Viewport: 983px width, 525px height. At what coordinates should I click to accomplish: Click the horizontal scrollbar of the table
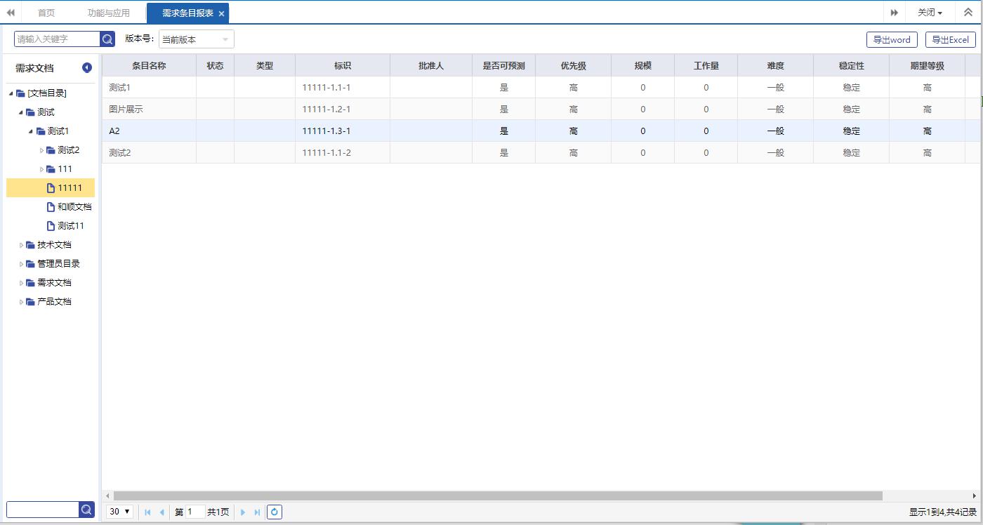tap(497, 496)
